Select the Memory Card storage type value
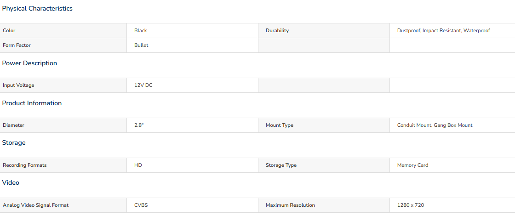 [x=412, y=165]
